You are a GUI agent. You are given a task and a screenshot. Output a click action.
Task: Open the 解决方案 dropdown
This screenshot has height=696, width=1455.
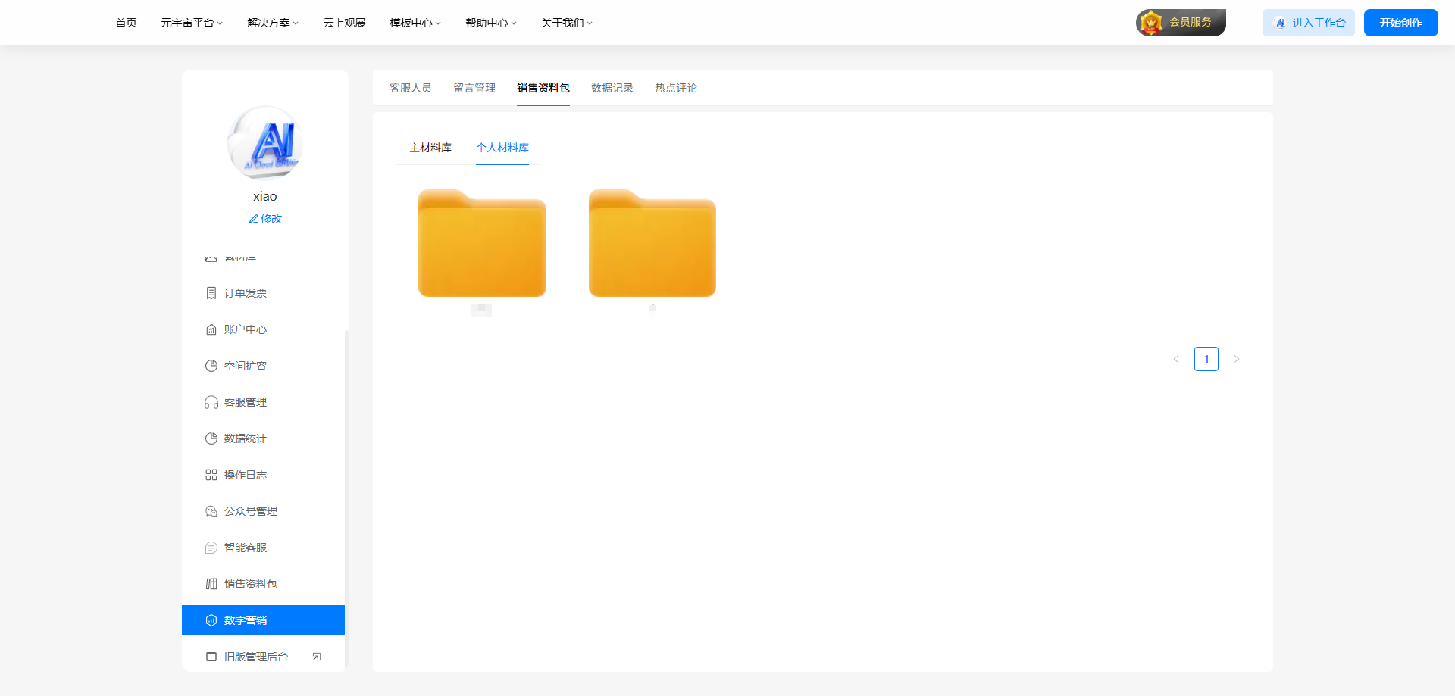point(272,22)
